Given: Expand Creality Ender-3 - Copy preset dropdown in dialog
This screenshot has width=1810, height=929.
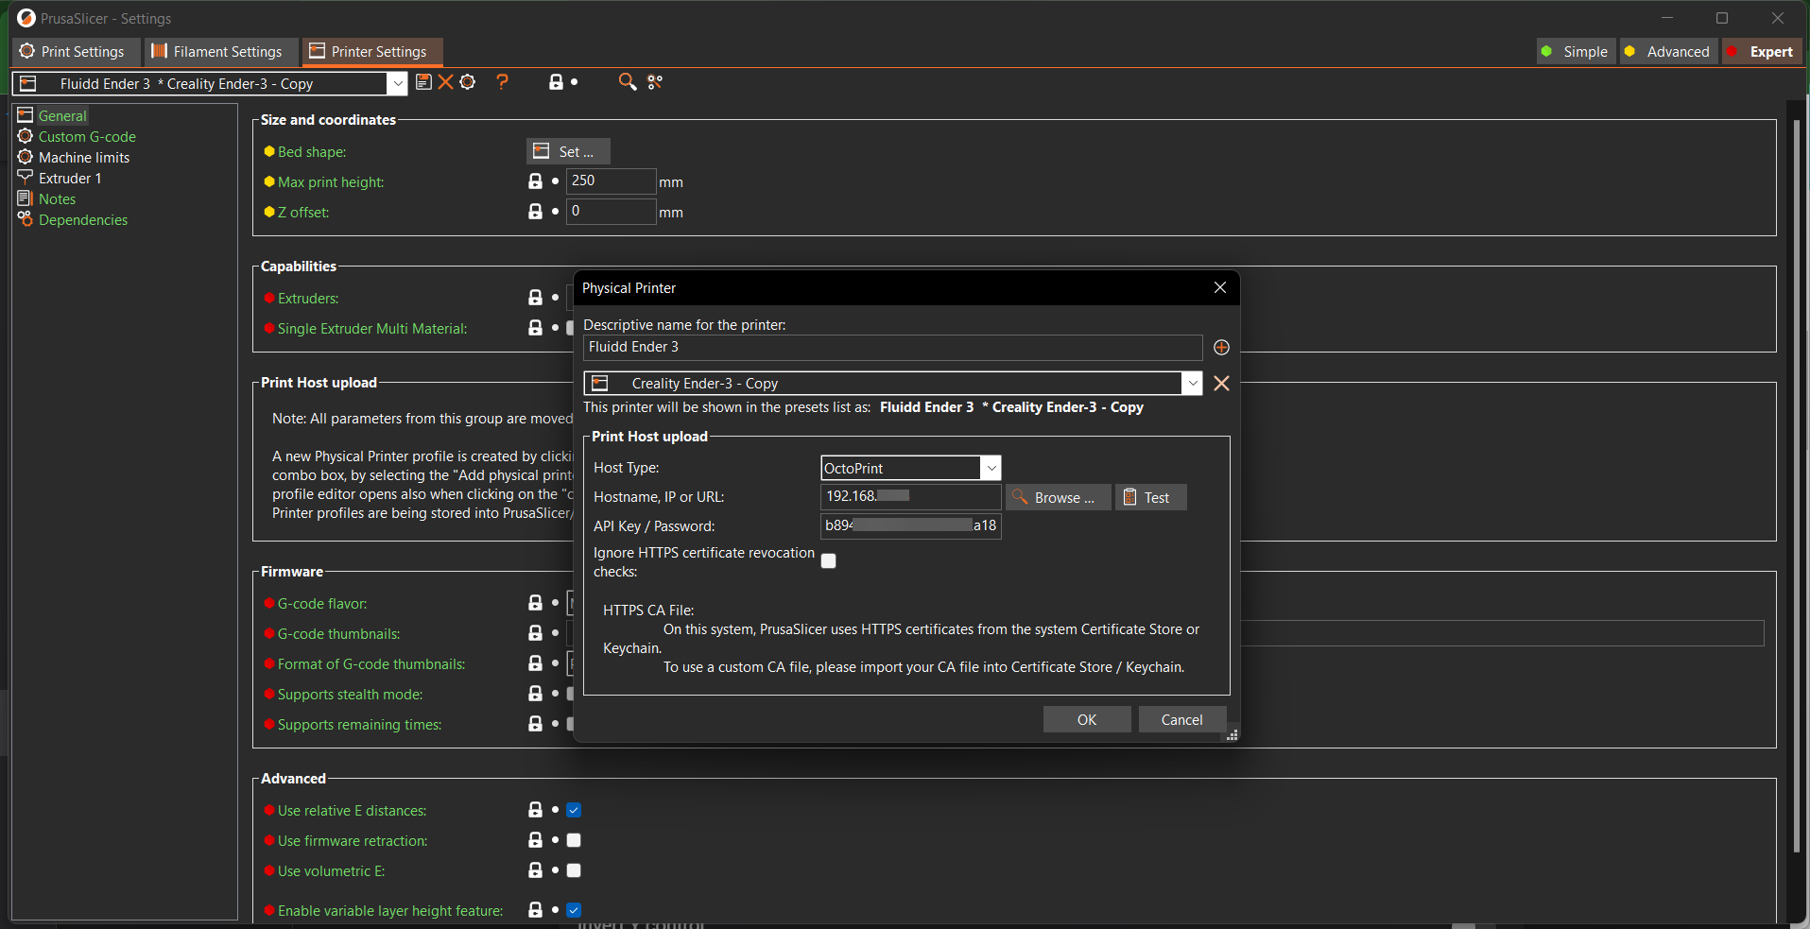Looking at the screenshot, I should click(1192, 383).
